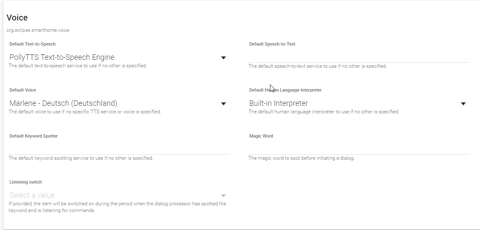Click the Default Speech-to-Text field label

[x=272, y=44]
